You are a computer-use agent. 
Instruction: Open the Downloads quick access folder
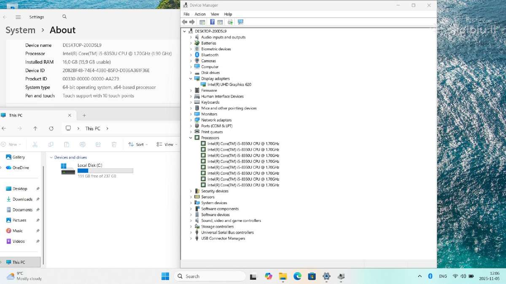tap(22, 199)
